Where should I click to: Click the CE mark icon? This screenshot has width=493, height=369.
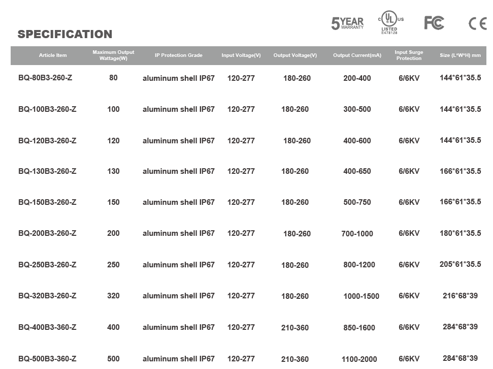478,23
